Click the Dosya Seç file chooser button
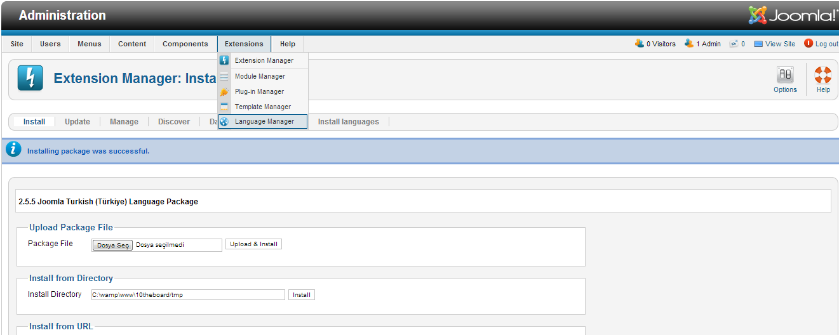 coord(113,245)
